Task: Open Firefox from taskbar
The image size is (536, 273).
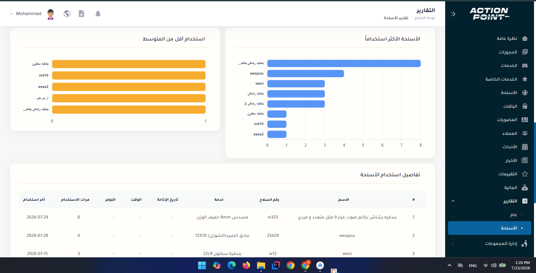Action: click(246, 266)
